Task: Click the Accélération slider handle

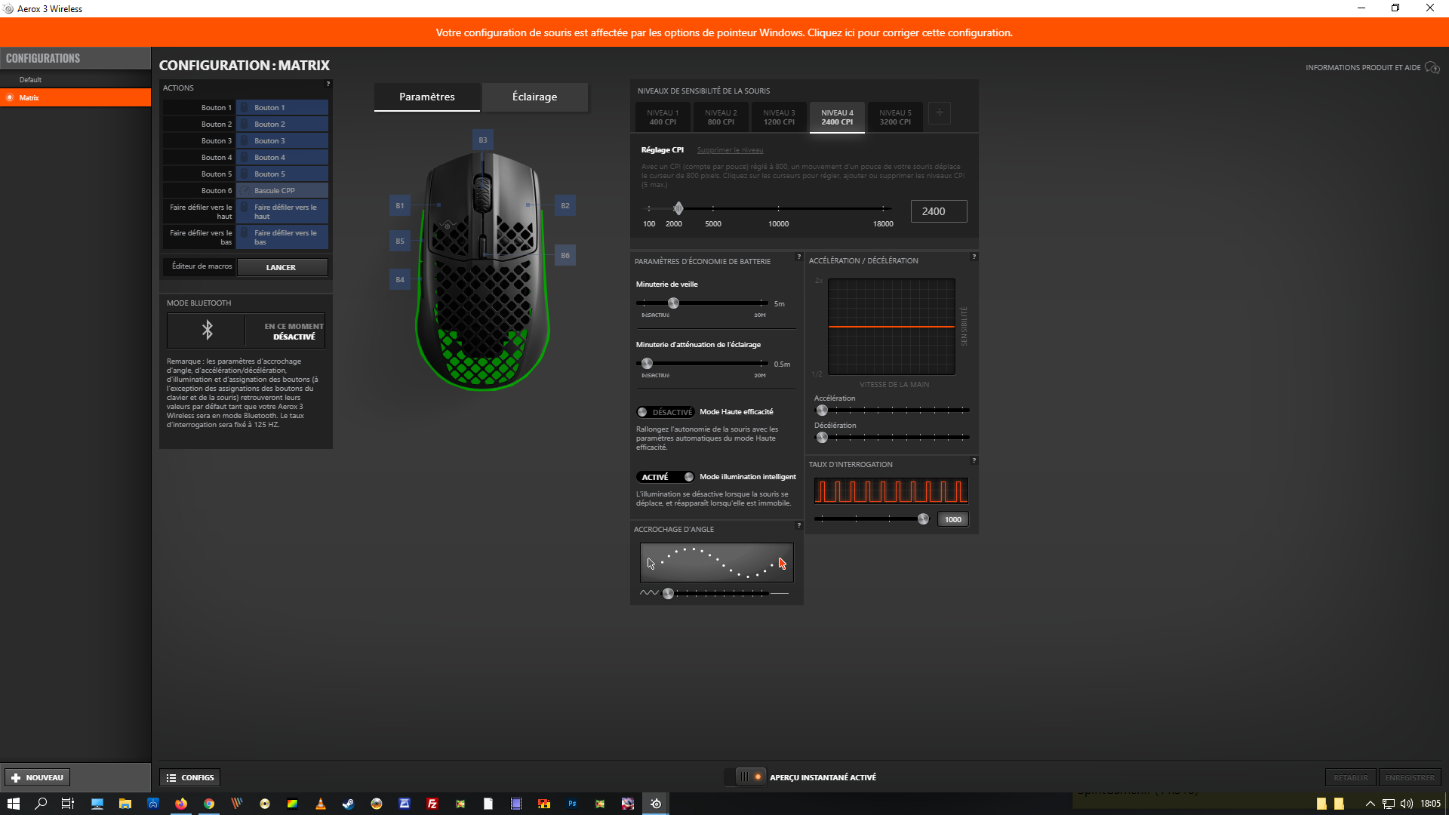Action: pyautogui.click(x=823, y=411)
